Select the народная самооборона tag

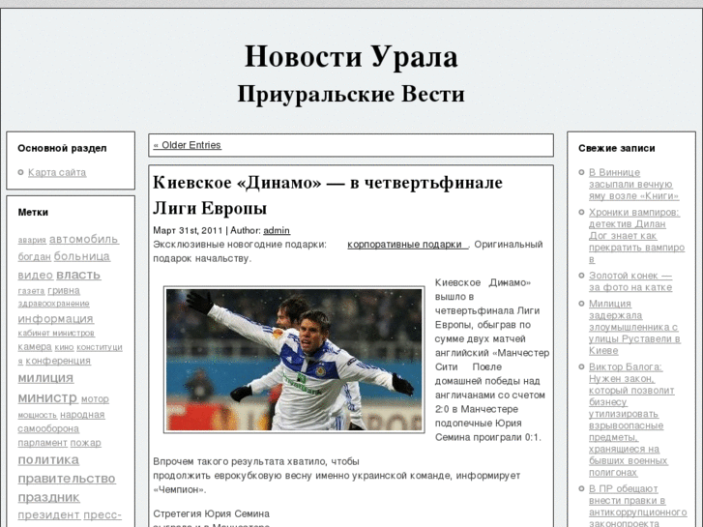tap(61, 422)
